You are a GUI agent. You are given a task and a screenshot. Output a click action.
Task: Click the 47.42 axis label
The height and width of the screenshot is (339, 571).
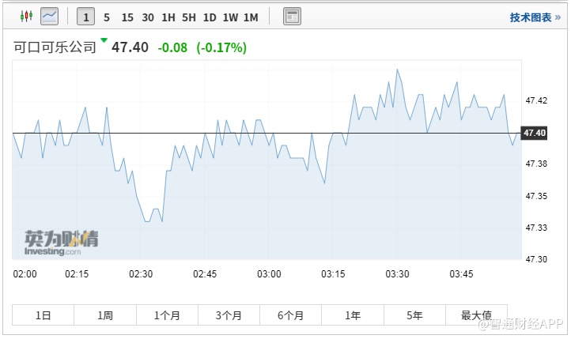click(x=536, y=100)
